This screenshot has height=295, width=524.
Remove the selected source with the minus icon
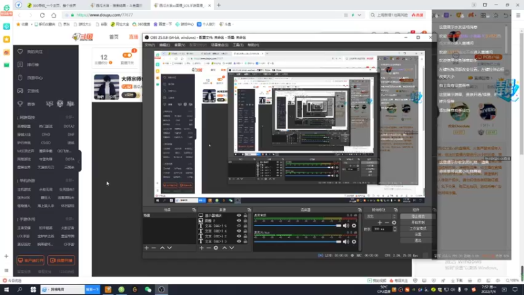coord(208,248)
